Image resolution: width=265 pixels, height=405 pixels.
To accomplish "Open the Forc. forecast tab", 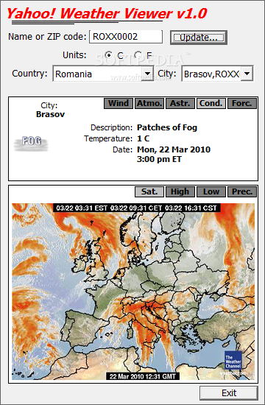I will point(242,103).
